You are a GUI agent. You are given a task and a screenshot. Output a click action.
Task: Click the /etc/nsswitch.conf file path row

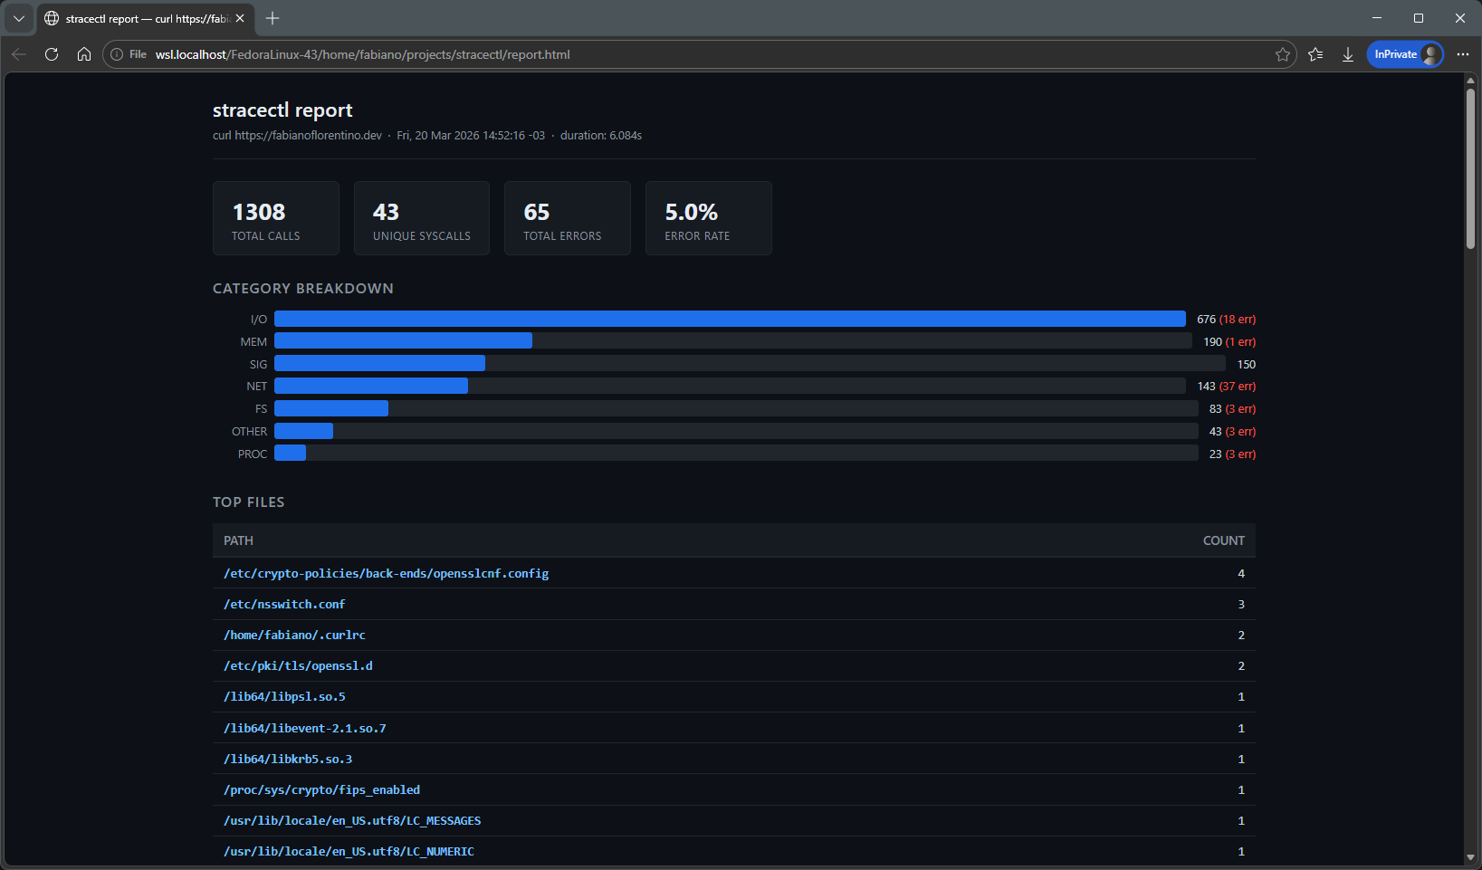click(284, 605)
